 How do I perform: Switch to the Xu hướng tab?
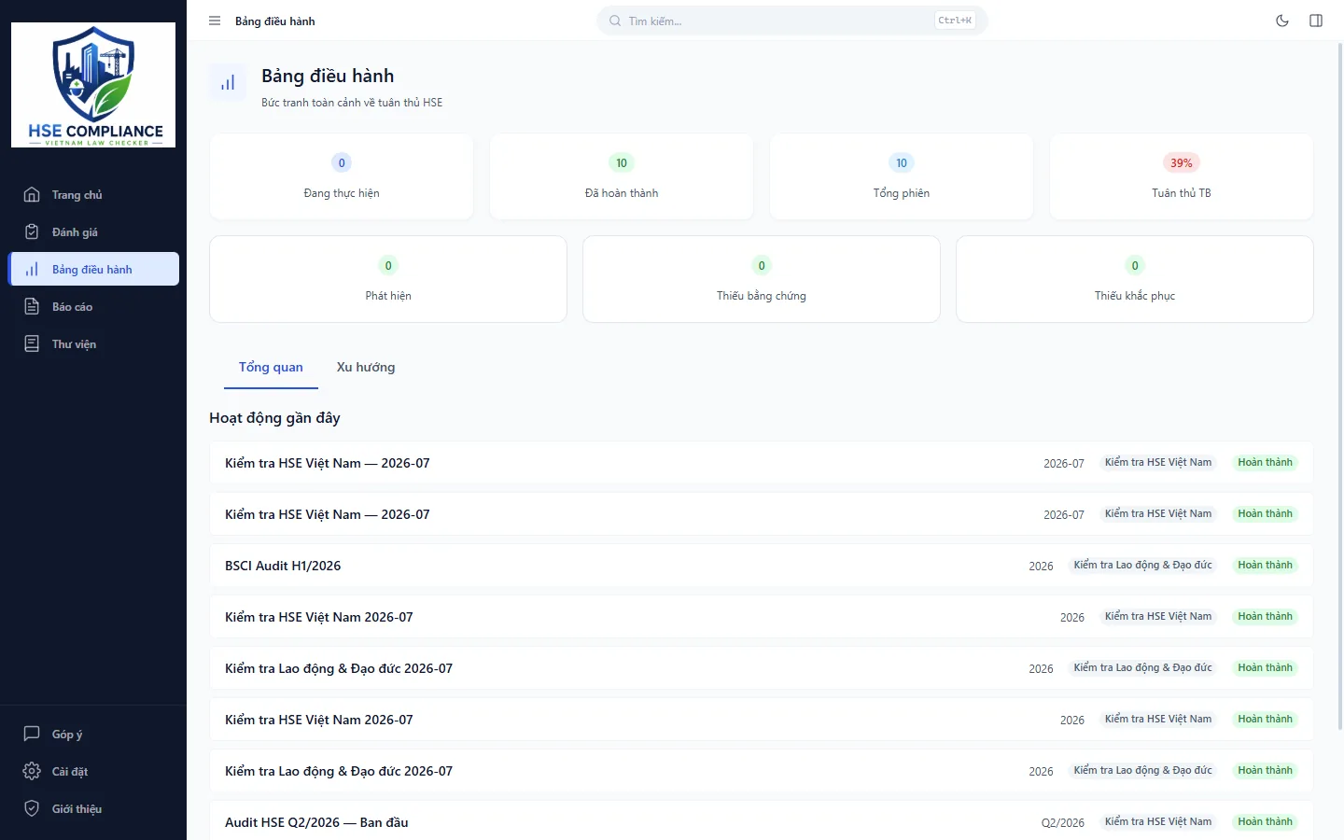[366, 368]
